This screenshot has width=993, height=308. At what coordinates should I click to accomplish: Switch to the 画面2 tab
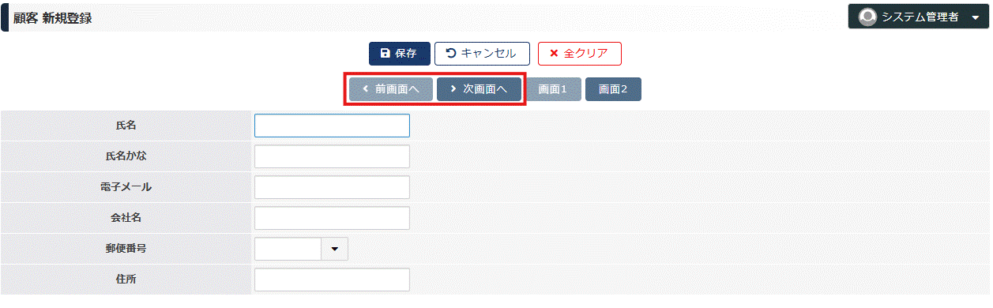pyautogui.click(x=613, y=89)
